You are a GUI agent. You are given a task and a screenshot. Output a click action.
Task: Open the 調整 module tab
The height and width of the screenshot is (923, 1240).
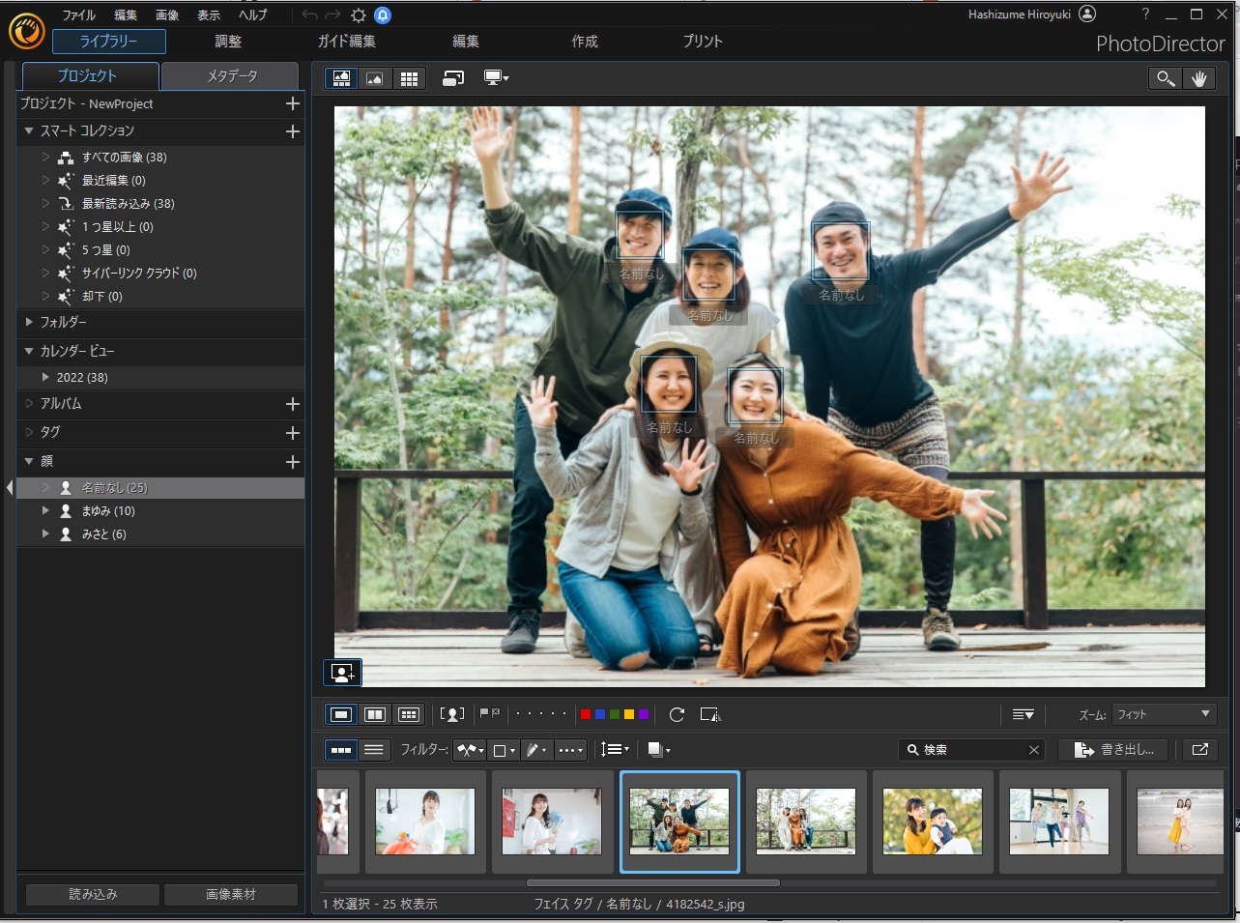[228, 42]
